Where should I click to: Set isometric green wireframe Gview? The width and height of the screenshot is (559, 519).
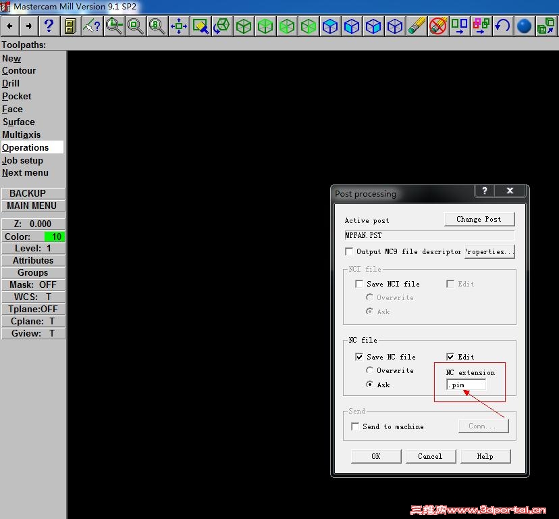click(x=244, y=26)
